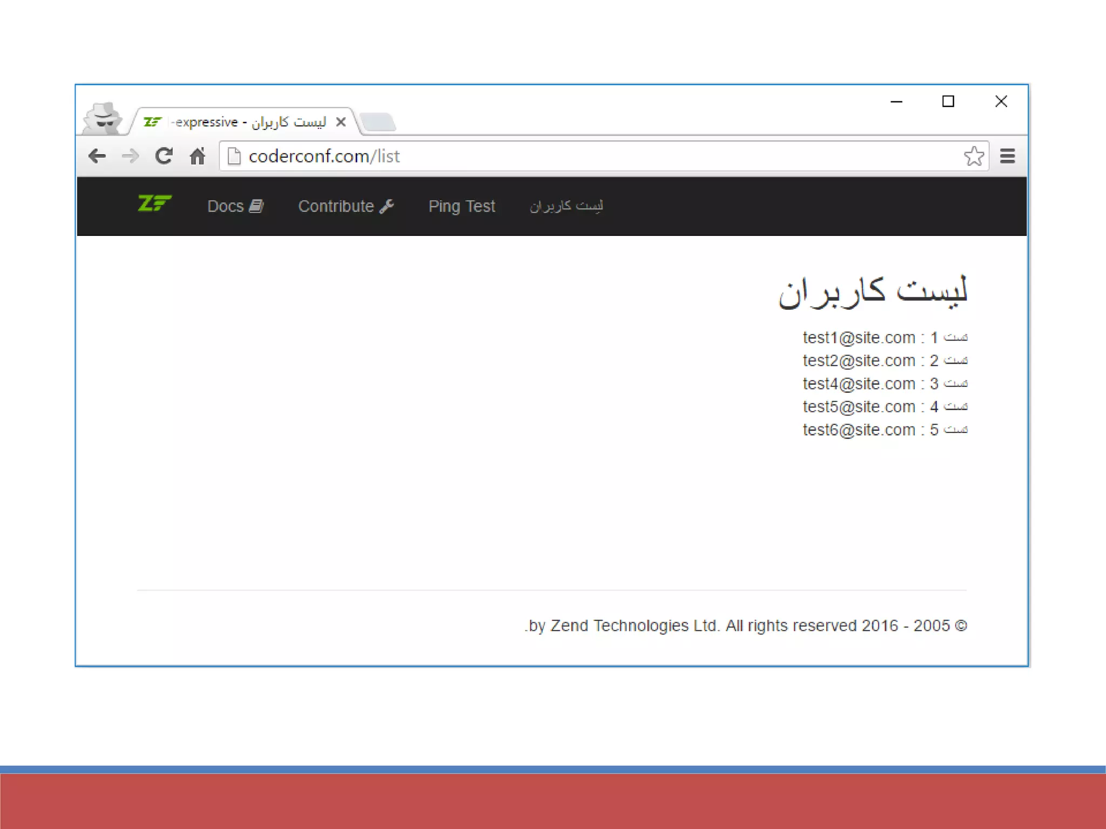Image resolution: width=1106 pixels, height=829 pixels.
Task: Open the Ping Test menu item
Action: coord(462,206)
